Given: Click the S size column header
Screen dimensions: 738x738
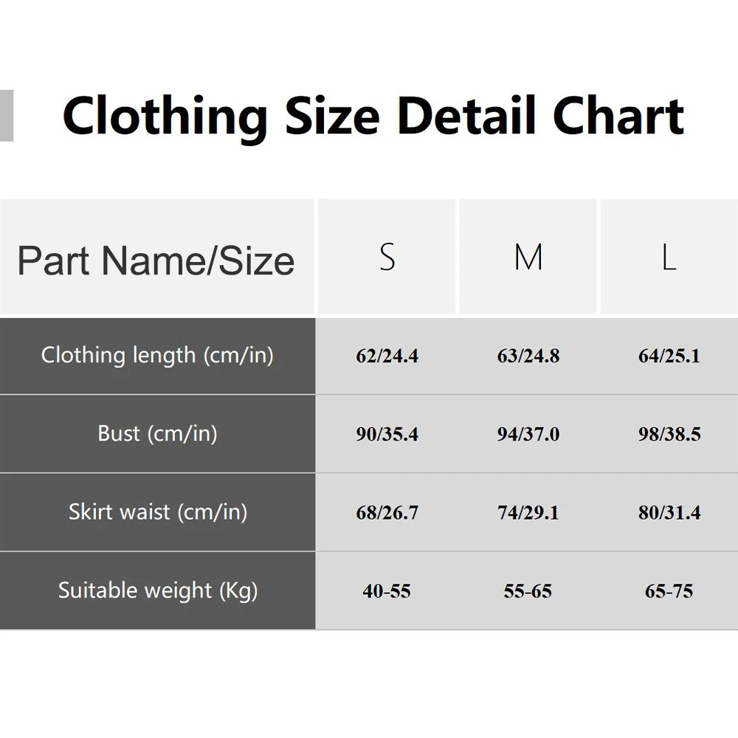Looking at the screenshot, I should pyautogui.click(x=387, y=258).
